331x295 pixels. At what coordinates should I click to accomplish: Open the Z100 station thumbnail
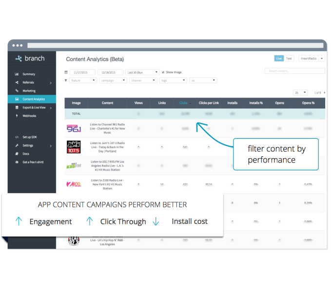coord(74,184)
